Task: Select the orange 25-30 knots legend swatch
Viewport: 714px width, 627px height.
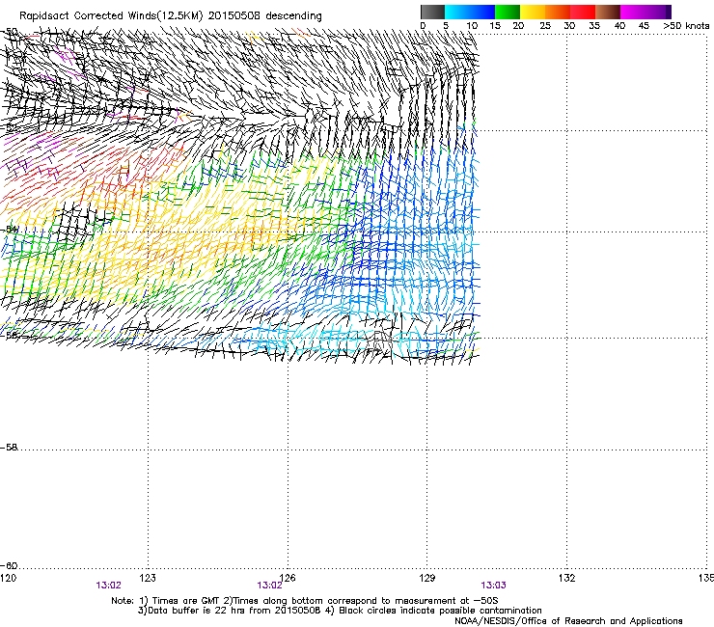Action: click(x=558, y=12)
